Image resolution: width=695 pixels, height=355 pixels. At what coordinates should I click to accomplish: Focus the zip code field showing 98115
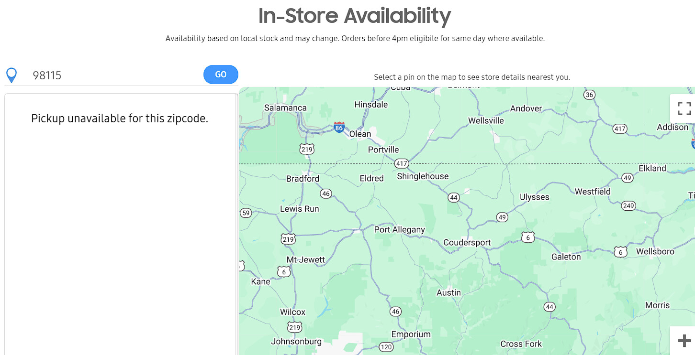pos(115,75)
